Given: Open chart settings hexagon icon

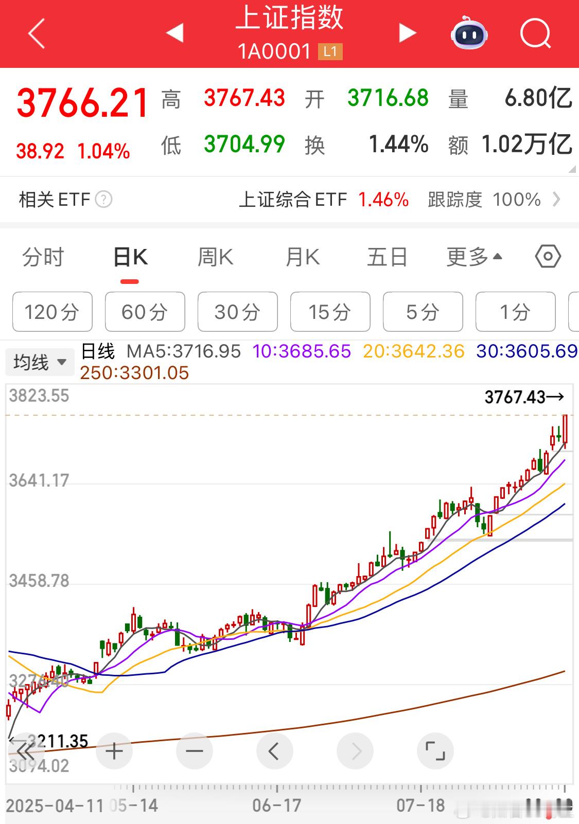Looking at the screenshot, I should coord(548,256).
